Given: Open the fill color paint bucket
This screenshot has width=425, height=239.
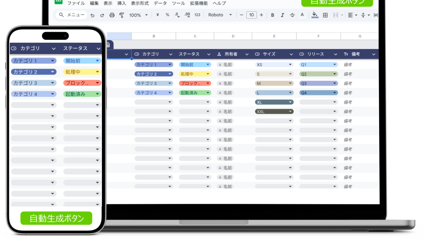Looking at the screenshot, I should point(315,15).
